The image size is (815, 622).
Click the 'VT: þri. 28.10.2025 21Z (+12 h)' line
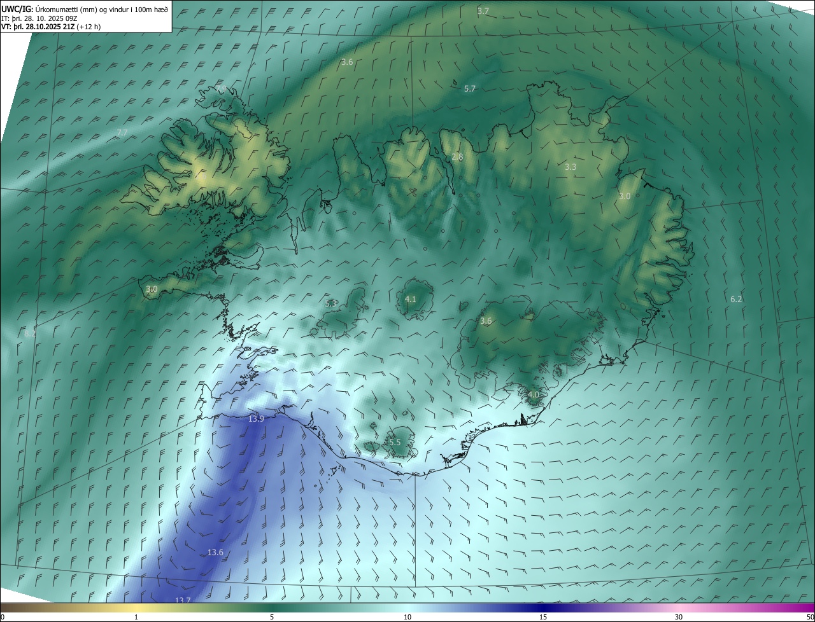click(x=51, y=27)
